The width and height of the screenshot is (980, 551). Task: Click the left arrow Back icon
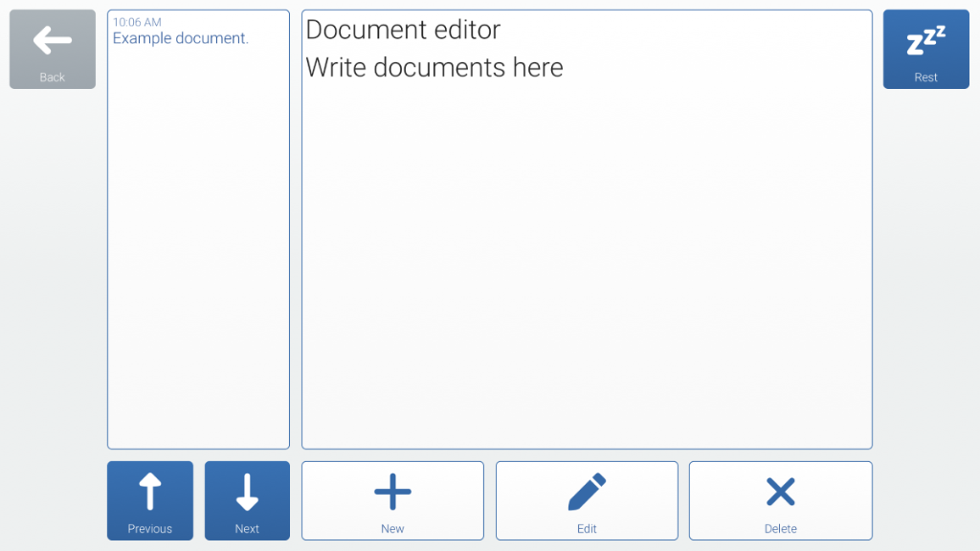53,40
